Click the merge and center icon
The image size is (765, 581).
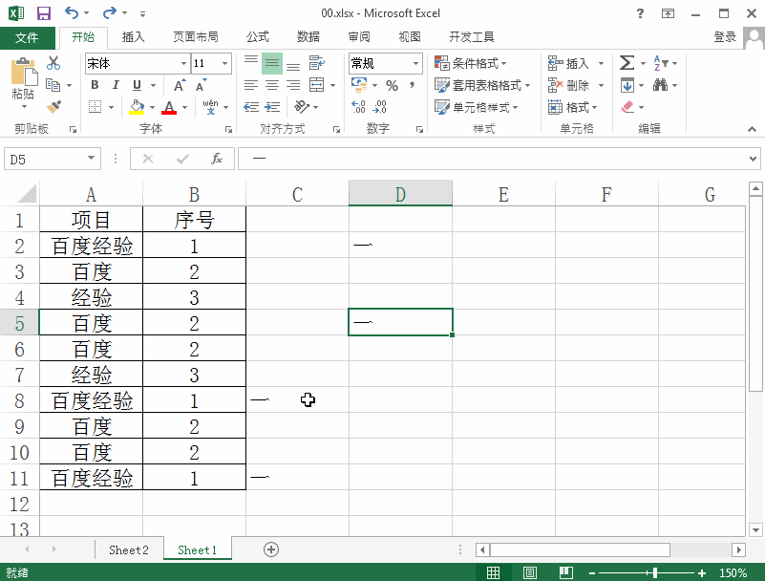pos(315,84)
